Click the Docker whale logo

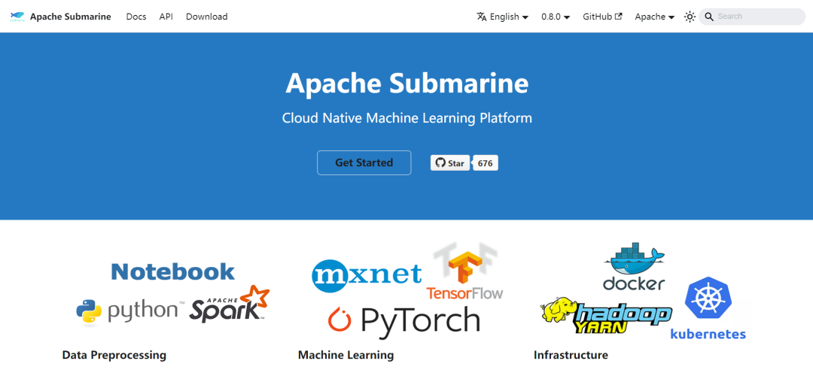click(x=634, y=265)
